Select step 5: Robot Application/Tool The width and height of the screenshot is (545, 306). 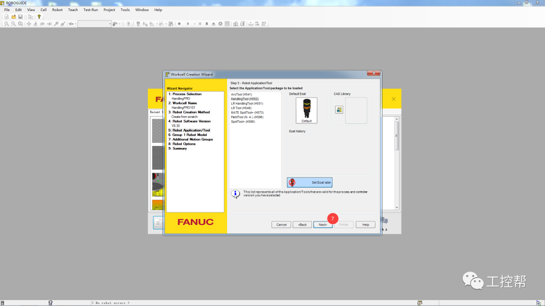[189, 130]
